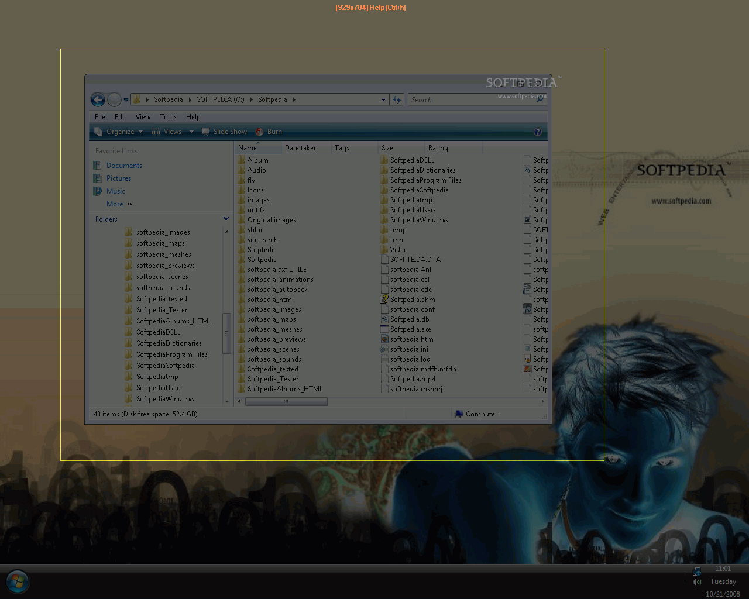Click the taskbar clock showing 11:01
749x599 pixels.
pyautogui.click(x=723, y=569)
